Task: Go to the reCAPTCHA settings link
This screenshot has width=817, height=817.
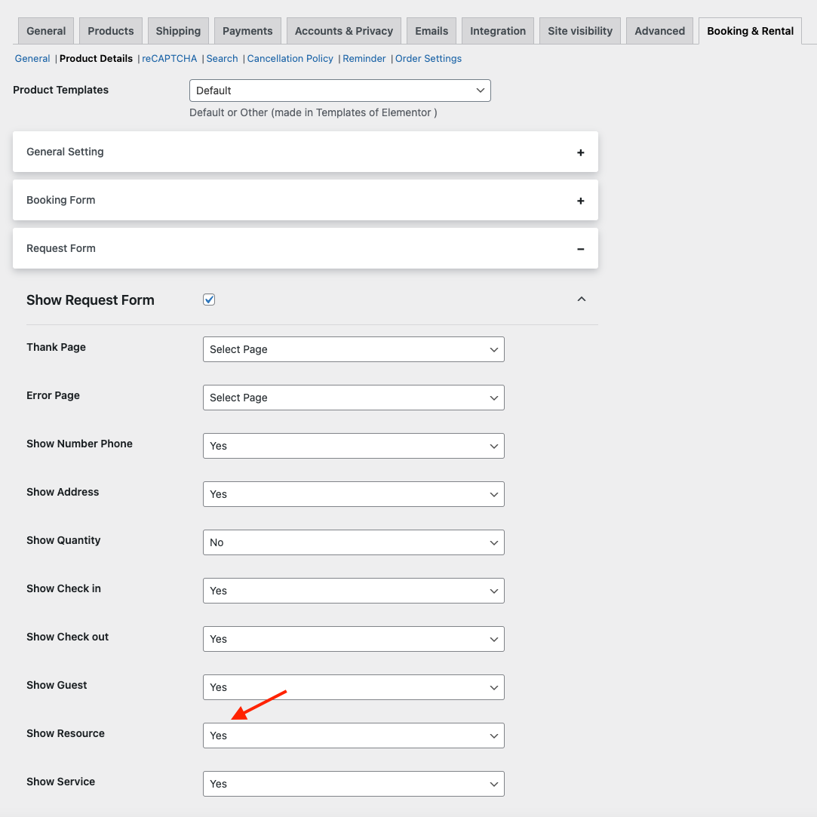Action: click(169, 58)
